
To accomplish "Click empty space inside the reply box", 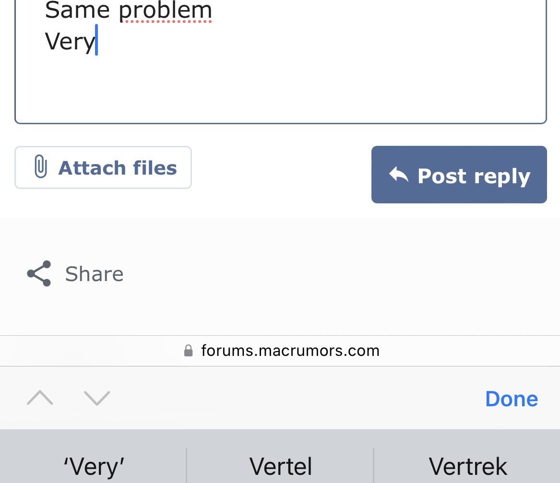I will tap(280, 91).
